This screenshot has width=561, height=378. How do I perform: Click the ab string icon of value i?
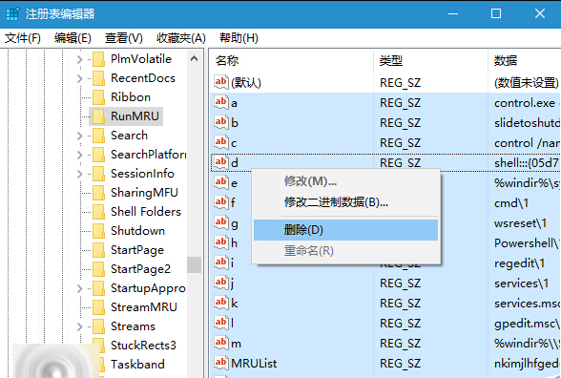pyautogui.click(x=221, y=262)
